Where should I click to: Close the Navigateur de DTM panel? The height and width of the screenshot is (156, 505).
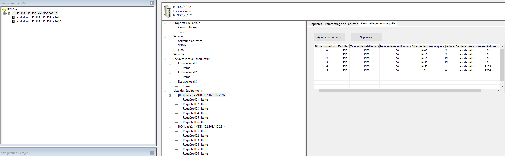[152, 3]
